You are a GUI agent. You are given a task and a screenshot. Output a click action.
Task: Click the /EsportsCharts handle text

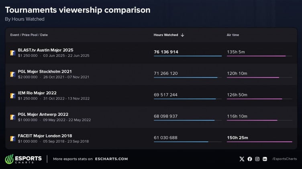[284, 159]
